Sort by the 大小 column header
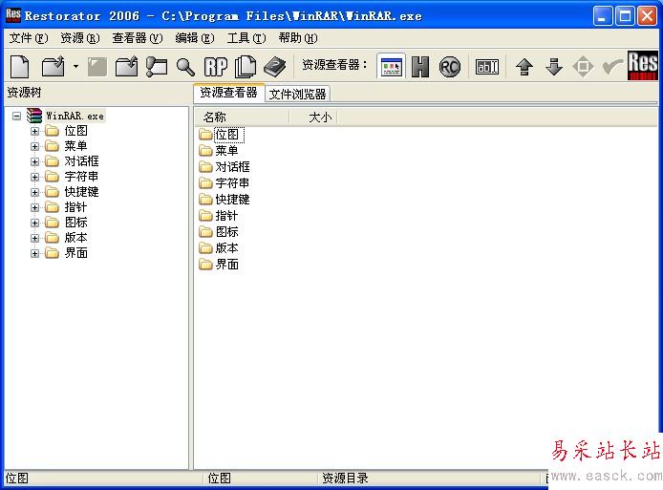Image resolution: width=663 pixels, height=490 pixels. 313,117
